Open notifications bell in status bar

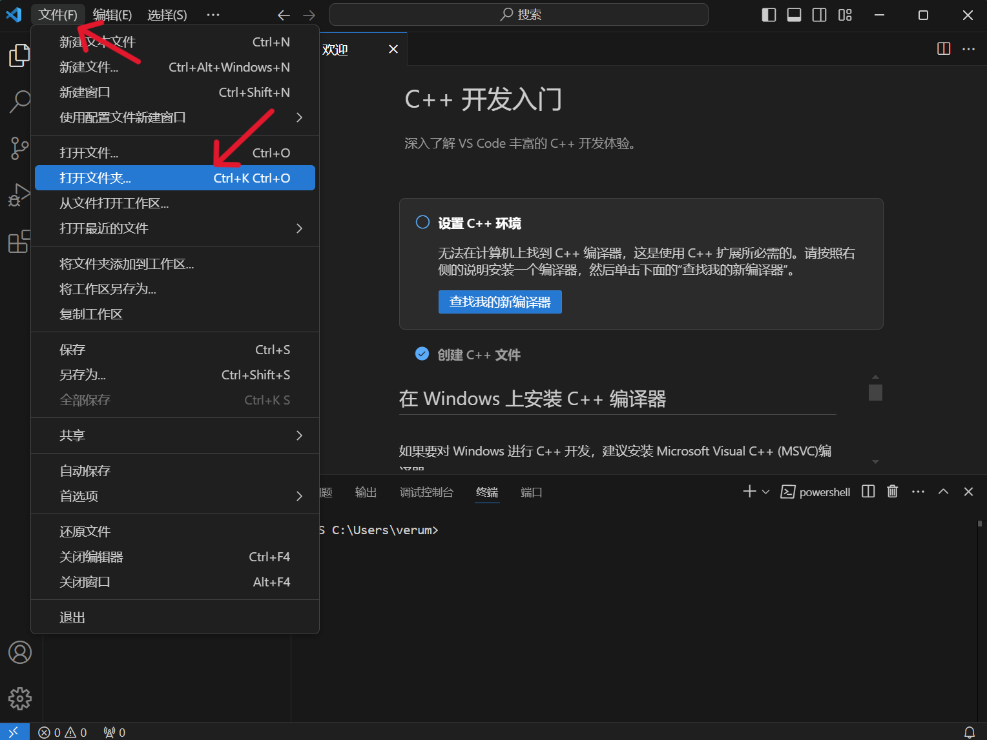coord(970,732)
